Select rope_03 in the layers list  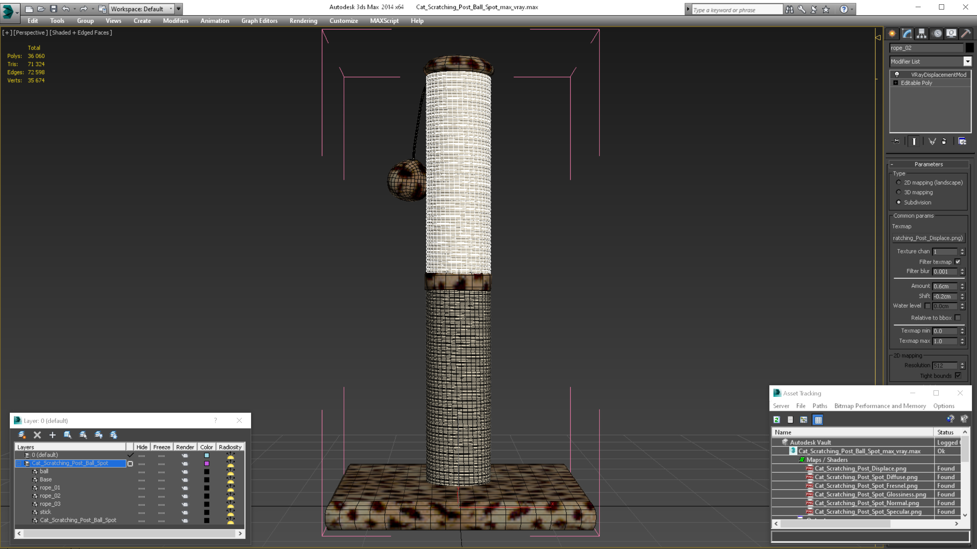[x=50, y=504]
